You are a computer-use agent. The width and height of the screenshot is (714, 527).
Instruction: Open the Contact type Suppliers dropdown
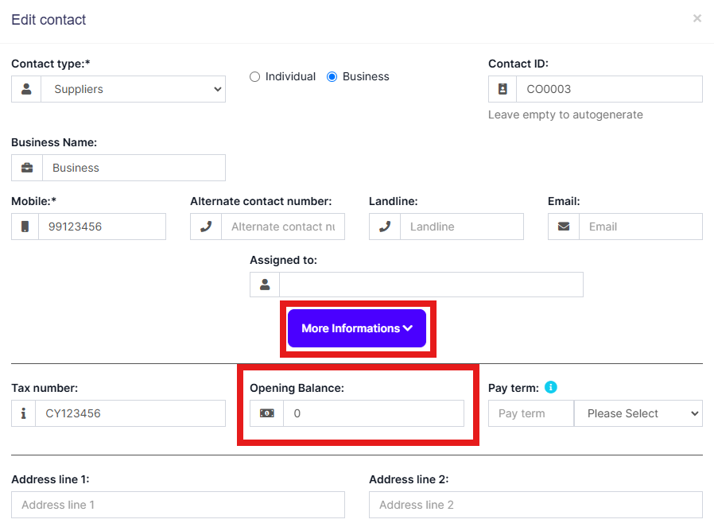coord(134,90)
